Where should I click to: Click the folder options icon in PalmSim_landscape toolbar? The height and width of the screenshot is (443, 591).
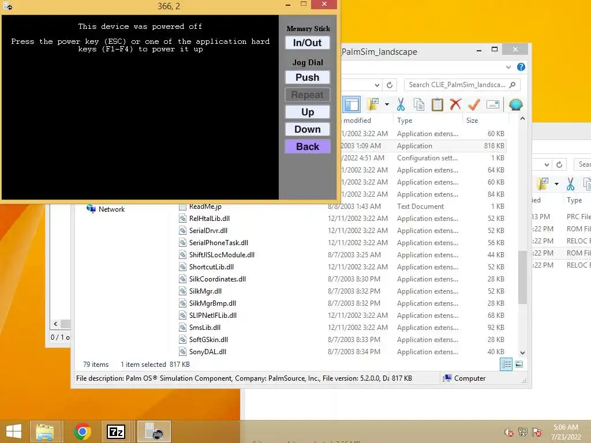coord(373,104)
